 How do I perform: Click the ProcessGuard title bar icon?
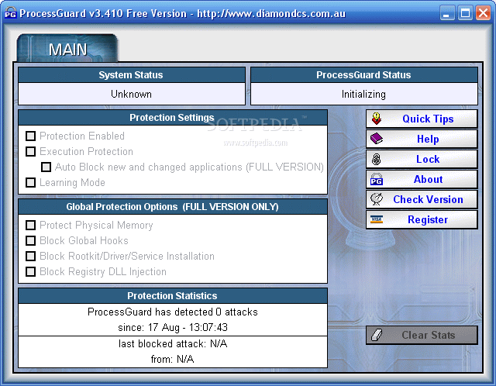10,12
